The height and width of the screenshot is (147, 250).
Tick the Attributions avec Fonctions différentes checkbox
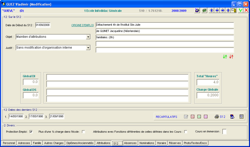click(x=186, y=132)
